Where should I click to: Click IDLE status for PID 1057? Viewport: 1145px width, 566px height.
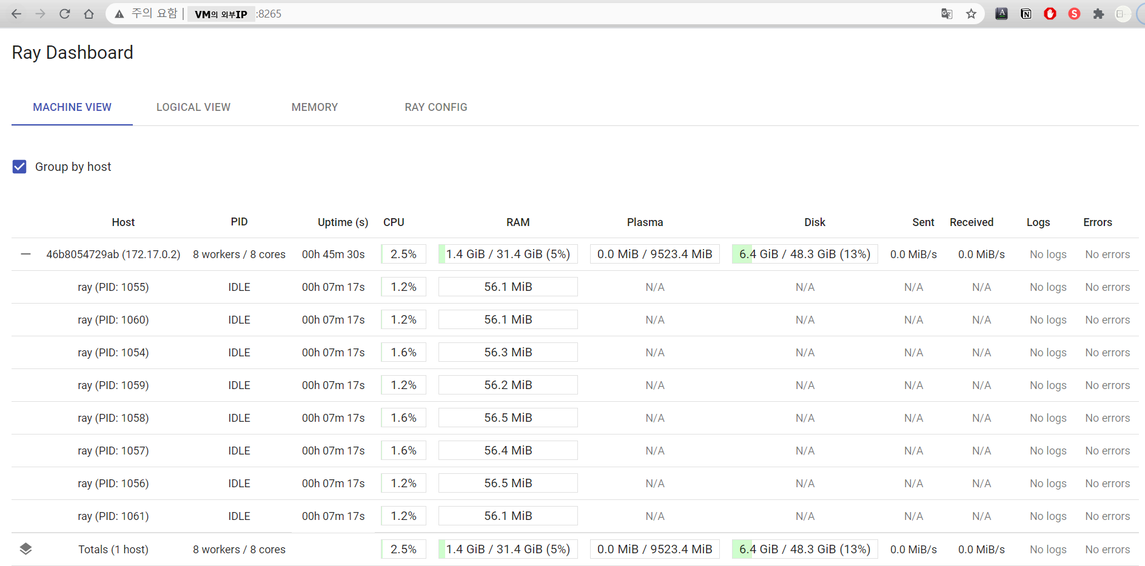point(239,451)
